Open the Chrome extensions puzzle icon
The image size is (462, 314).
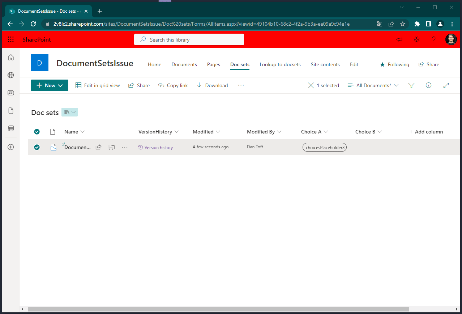[417, 24]
